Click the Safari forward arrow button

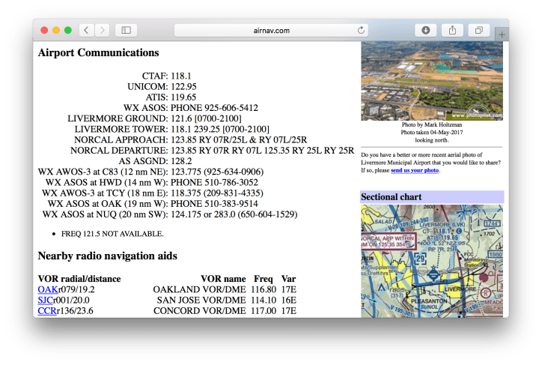[x=102, y=31]
